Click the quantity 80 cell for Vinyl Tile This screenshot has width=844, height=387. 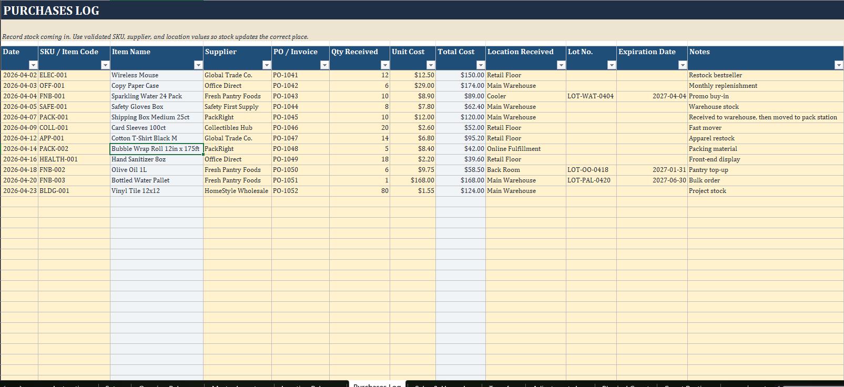click(360, 191)
